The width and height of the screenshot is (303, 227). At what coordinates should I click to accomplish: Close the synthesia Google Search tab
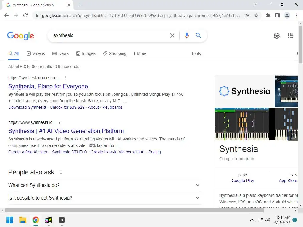69,5
